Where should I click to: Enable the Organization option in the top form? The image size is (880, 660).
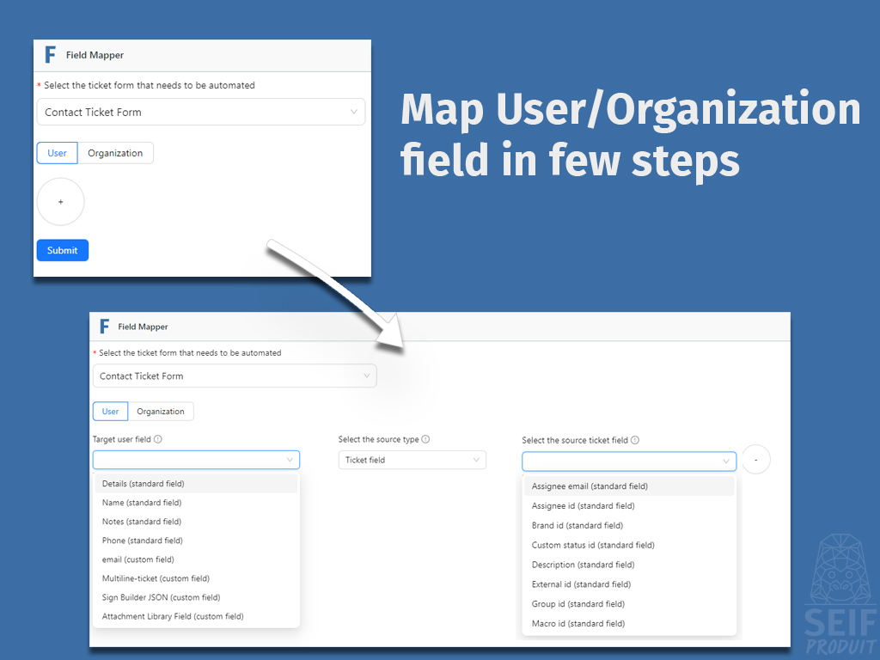tap(115, 152)
